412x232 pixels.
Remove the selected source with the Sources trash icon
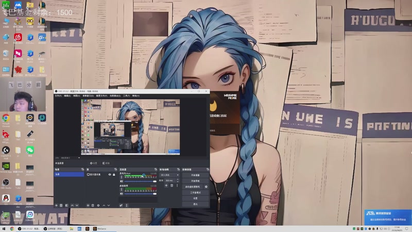pos(93,205)
